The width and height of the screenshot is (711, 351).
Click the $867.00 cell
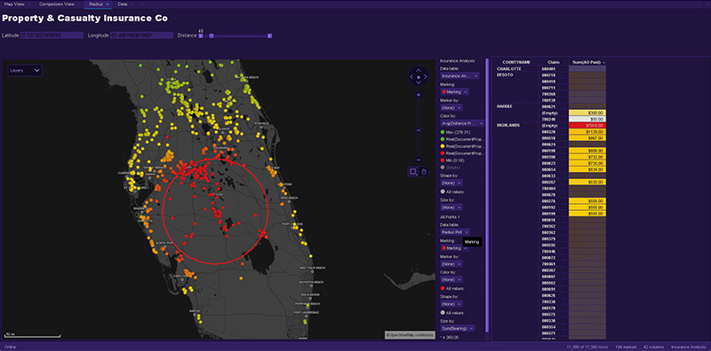(x=587, y=137)
